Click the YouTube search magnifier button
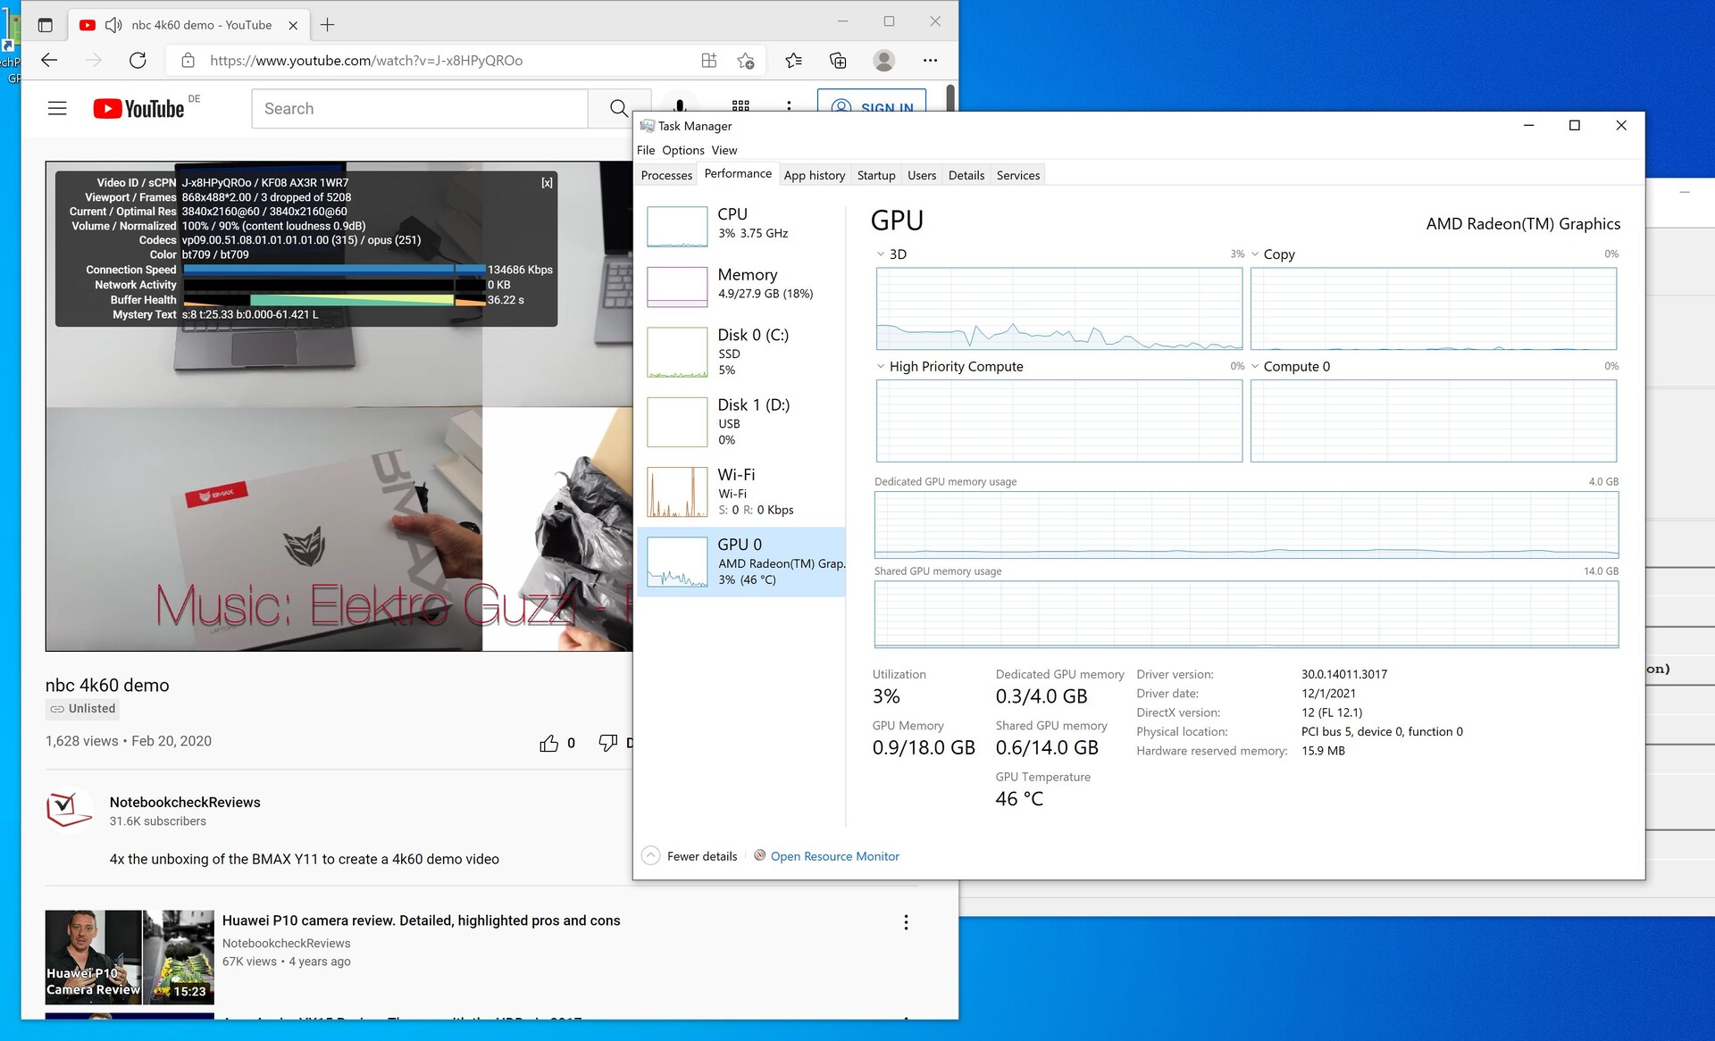This screenshot has height=1041, width=1715. point(619,109)
